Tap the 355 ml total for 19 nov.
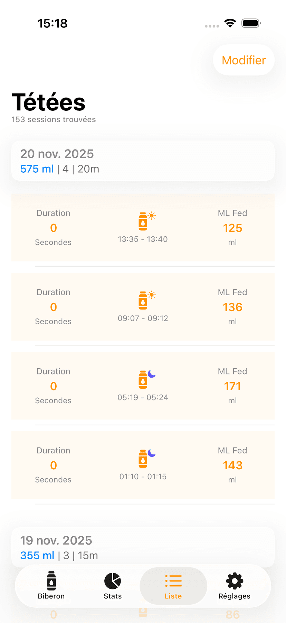The height and width of the screenshot is (623, 286). point(37,556)
